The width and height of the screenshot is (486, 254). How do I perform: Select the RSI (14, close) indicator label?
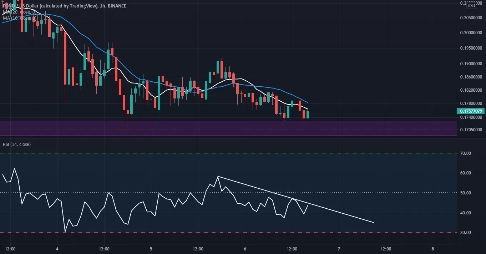17,144
